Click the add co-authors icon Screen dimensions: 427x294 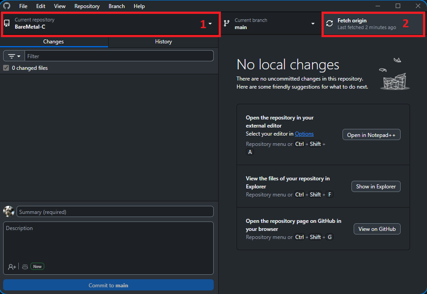click(12, 267)
